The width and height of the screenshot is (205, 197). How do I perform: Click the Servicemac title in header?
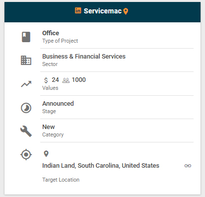tap(103, 11)
